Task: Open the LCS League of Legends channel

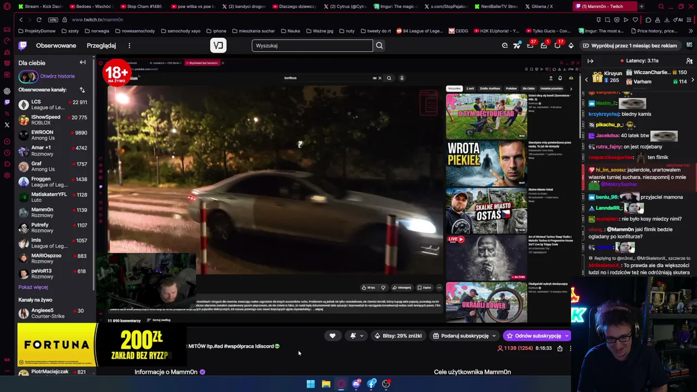Action: [x=53, y=105]
